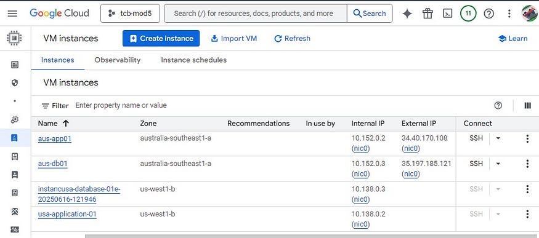Focus the resources search field
The image size is (539, 238).
tap(256, 14)
